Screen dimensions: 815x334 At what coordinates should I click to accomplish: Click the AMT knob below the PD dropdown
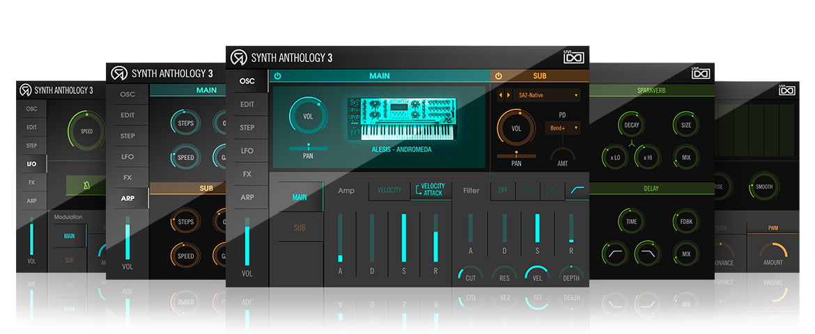(562, 154)
